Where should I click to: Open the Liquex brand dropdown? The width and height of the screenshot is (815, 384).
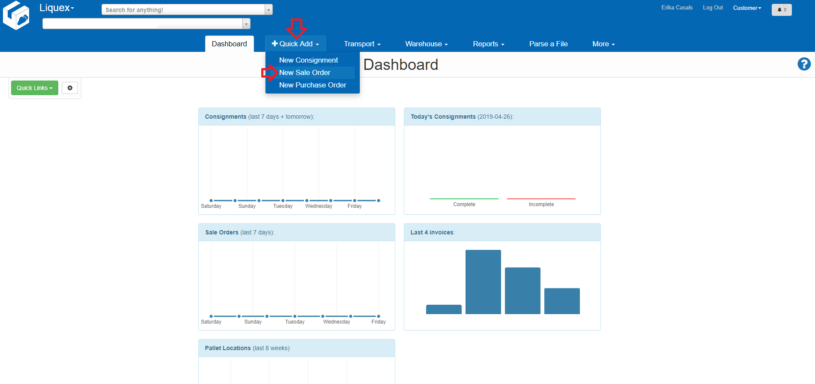click(x=57, y=8)
